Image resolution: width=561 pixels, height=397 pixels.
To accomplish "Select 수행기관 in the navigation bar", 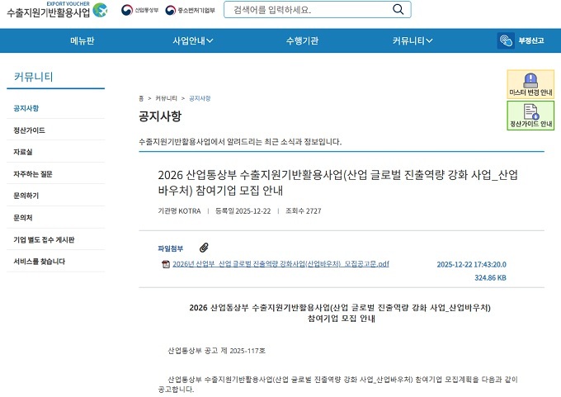I will pyautogui.click(x=302, y=41).
